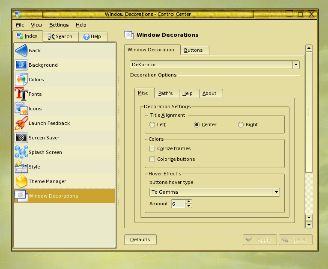This screenshot has width=328, height=269.
Task: Click the Control Center titlebar icon
Action: coord(18,14)
